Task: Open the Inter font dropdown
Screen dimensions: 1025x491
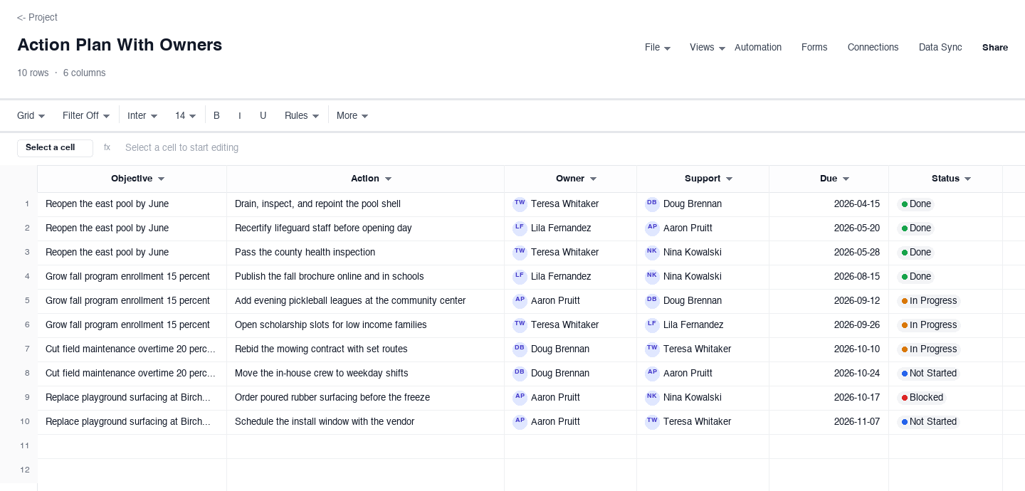Action: point(142,115)
